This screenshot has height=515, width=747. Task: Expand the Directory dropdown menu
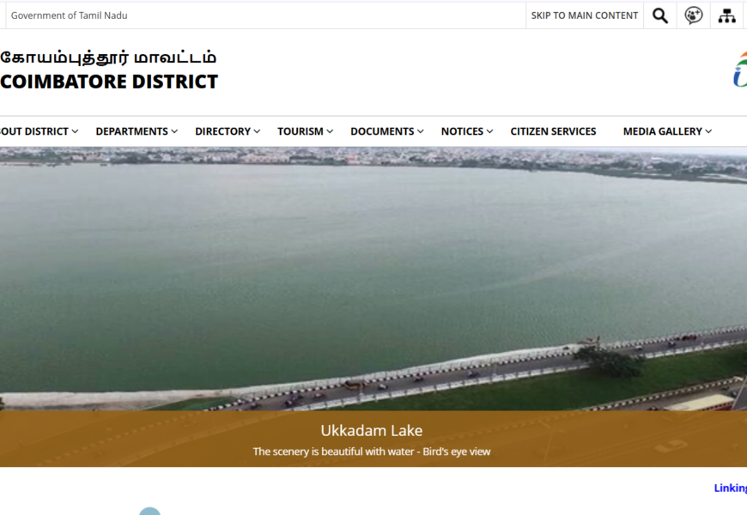(x=228, y=131)
